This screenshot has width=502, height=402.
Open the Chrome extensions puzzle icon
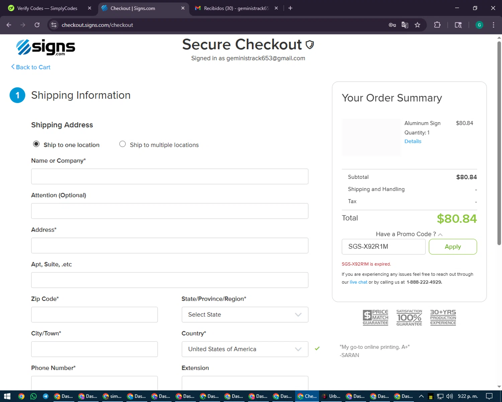pyautogui.click(x=437, y=25)
